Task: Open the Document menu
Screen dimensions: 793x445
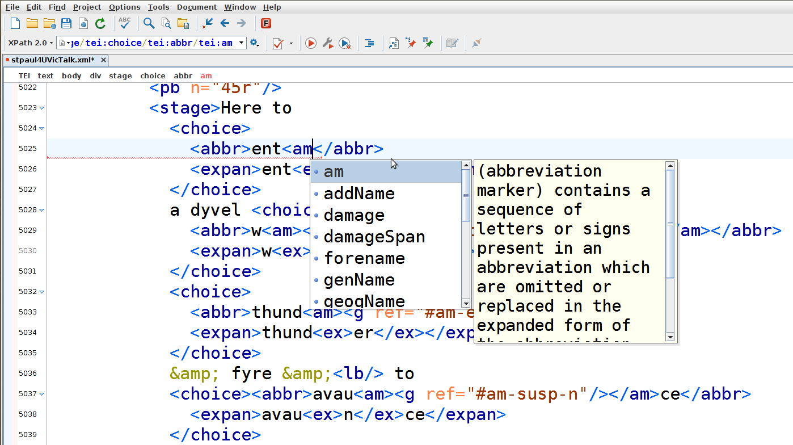Action: (197, 7)
